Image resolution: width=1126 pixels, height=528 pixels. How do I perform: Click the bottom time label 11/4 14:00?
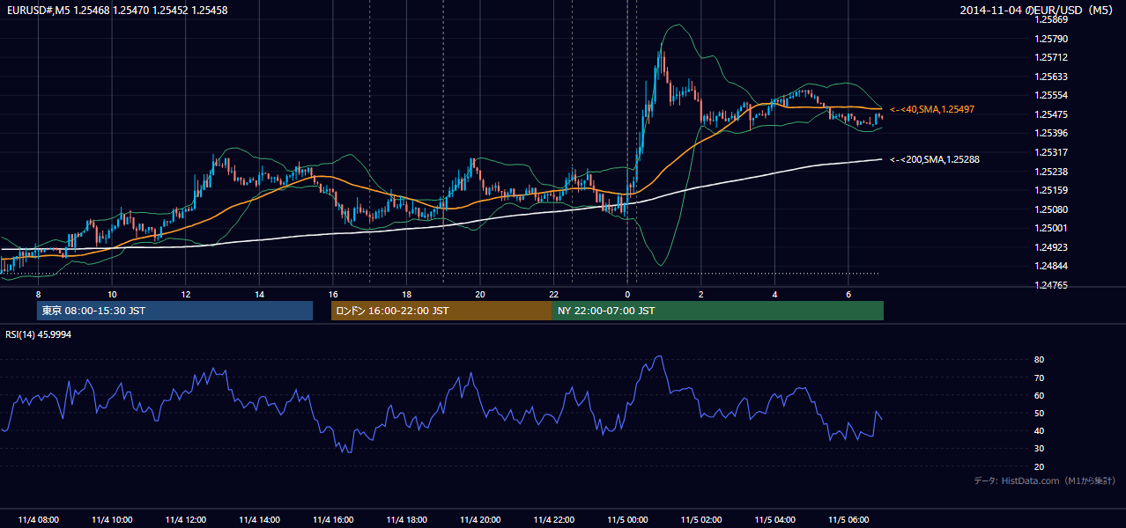pos(259,519)
